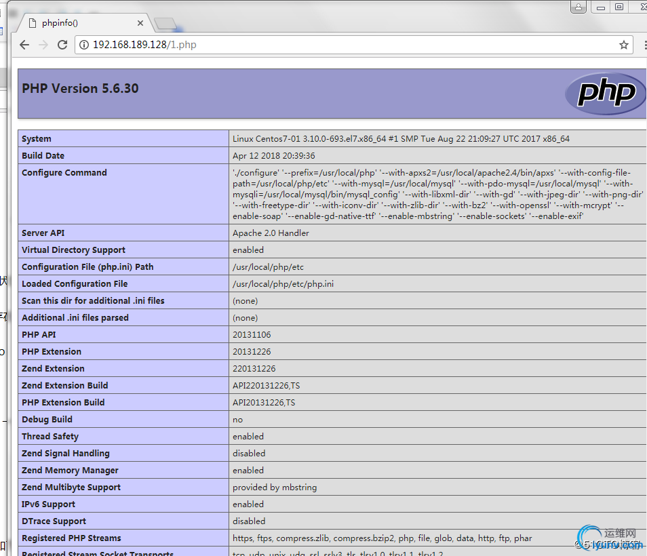Screen dimensions: 647x556
Task: Select the Configure Command label
Action: pyautogui.click(x=64, y=173)
